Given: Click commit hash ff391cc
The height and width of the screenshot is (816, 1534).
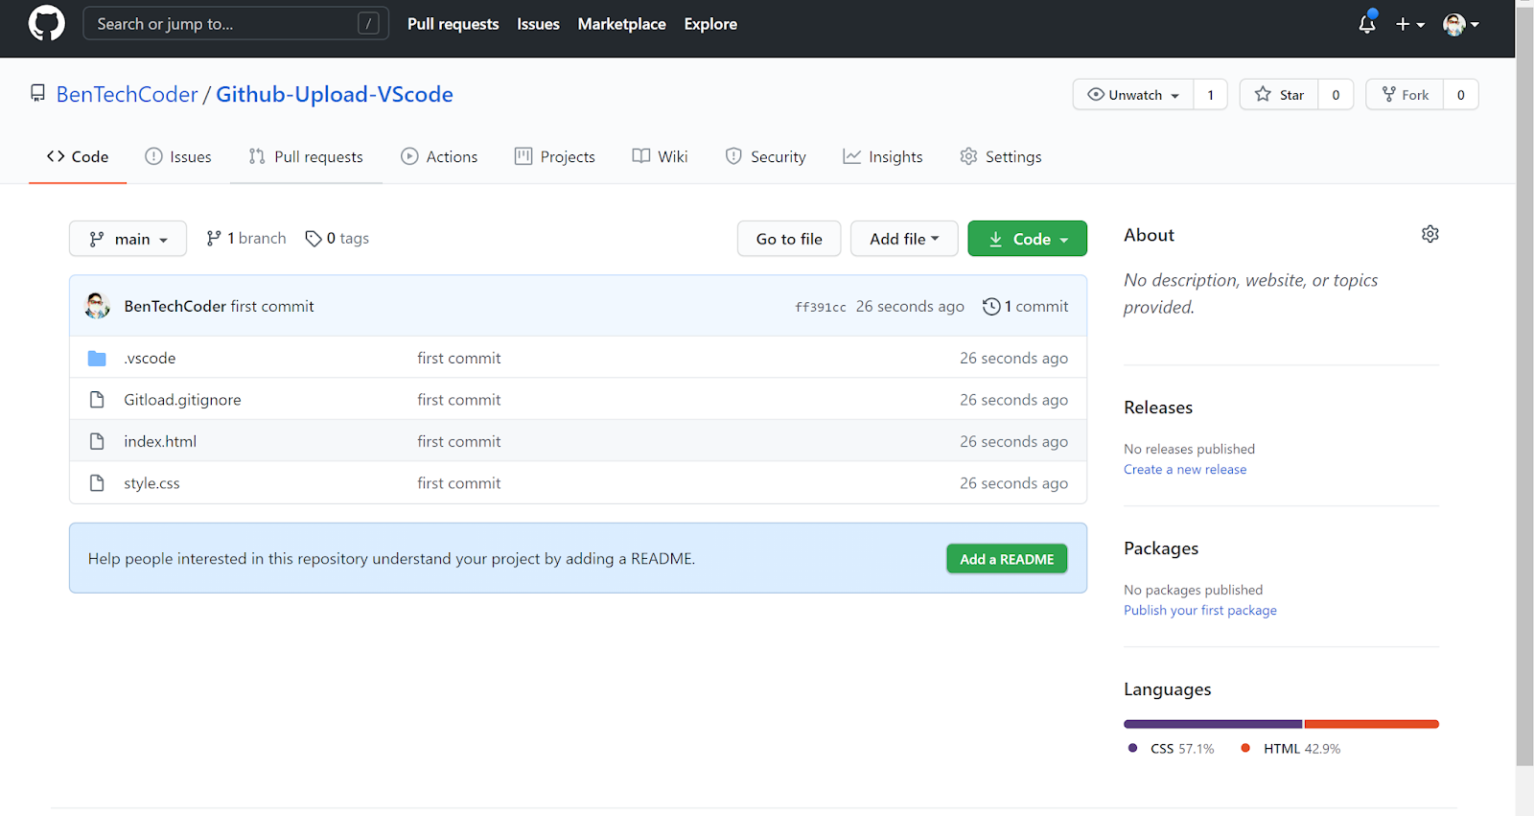Looking at the screenshot, I should (x=821, y=307).
